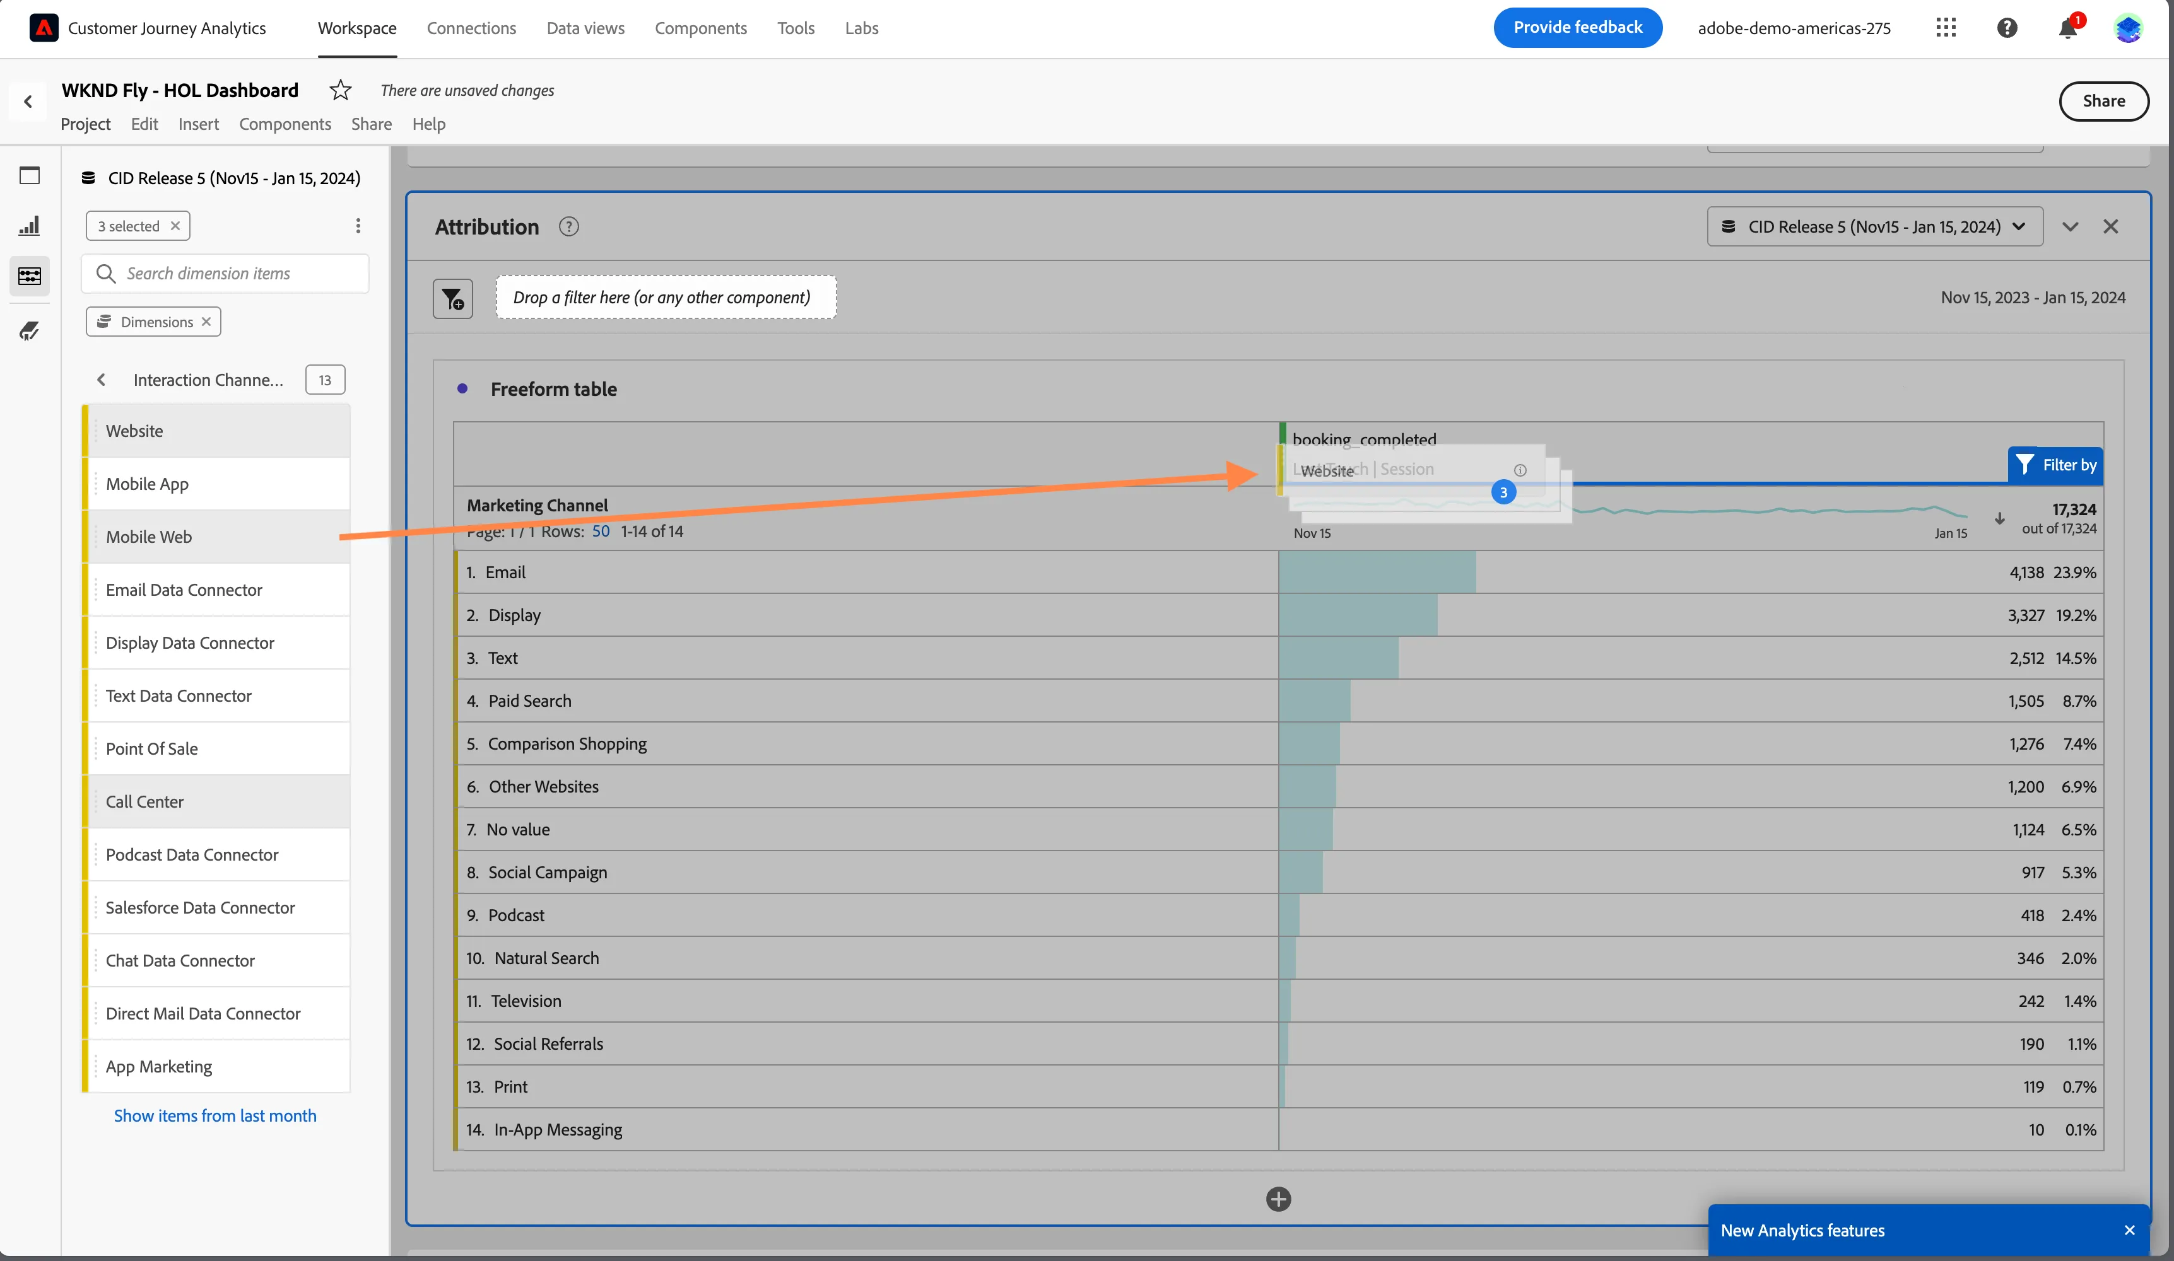The image size is (2174, 1261).
Task: Open the Data views tab
Action: pos(585,28)
